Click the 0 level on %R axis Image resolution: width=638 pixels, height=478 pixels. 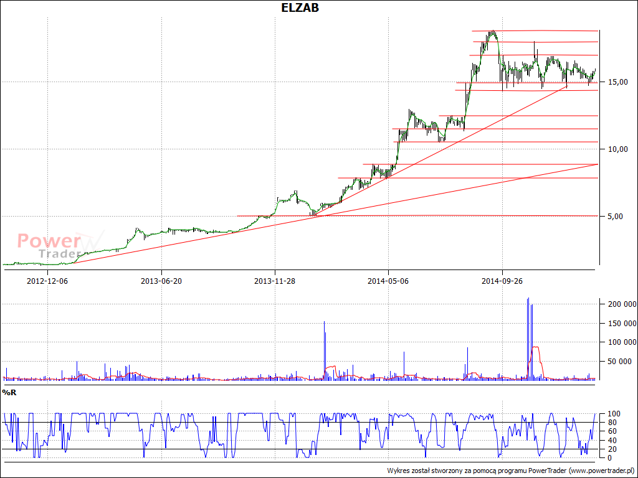point(609,458)
